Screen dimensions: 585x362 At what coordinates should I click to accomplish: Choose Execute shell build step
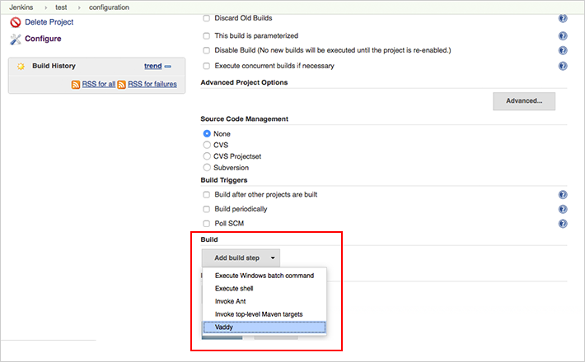point(264,289)
